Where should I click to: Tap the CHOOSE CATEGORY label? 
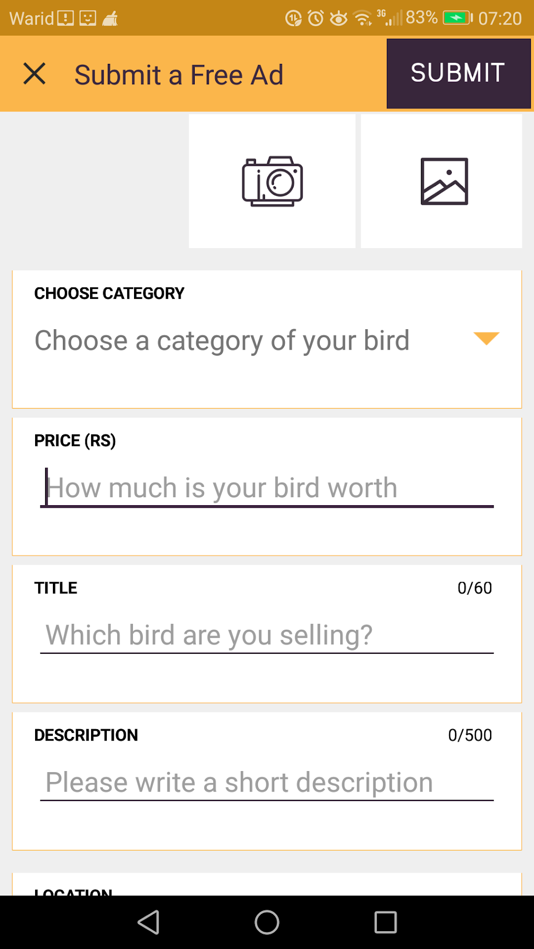pyautogui.click(x=109, y=294)
